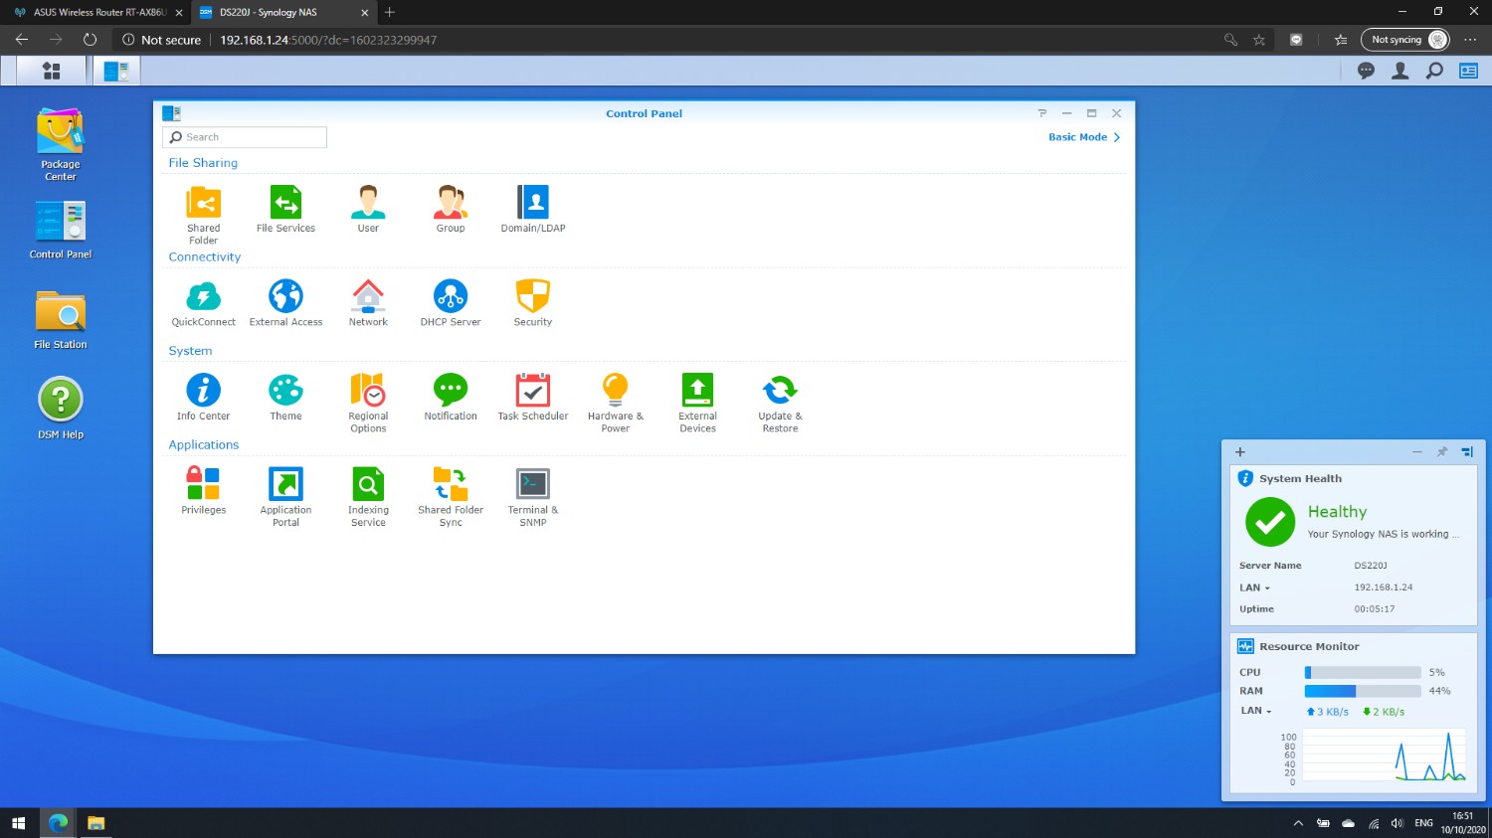Open the Security shield icon
1492x838 pixels.
tap(533, 303)
